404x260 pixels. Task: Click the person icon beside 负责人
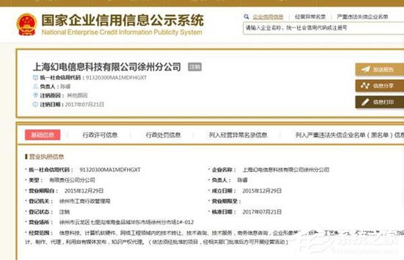pyautogui.click(x=36, y=86)
